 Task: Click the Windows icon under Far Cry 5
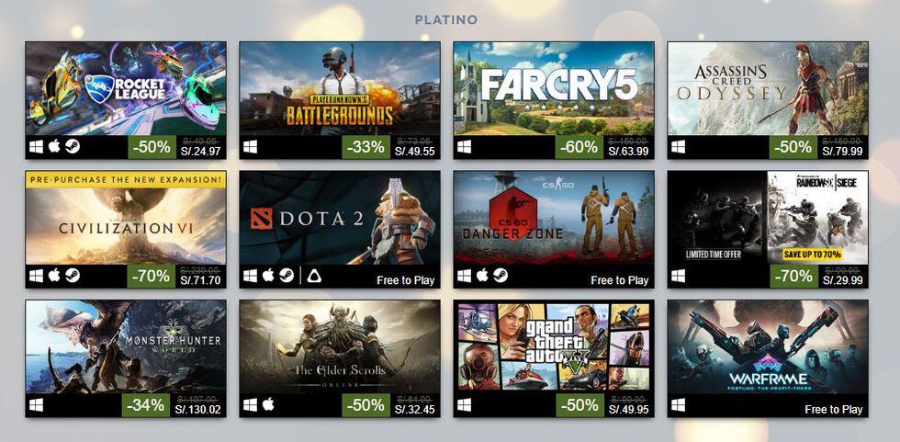[465, 147]
